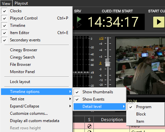Click the cued item start time 14:34:17
The height and width of the screenshot is (132, 165).
113,22
